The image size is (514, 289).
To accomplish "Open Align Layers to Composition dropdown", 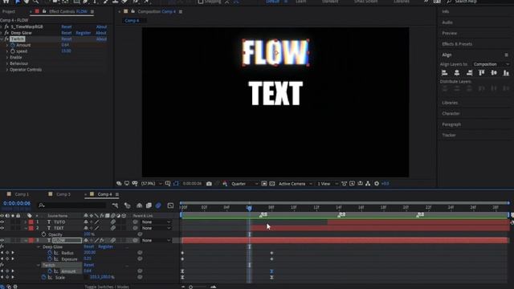I will pyautogui.click(x=491, y=64).
